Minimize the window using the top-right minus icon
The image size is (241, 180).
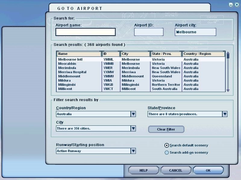click(x=230, y=5)
